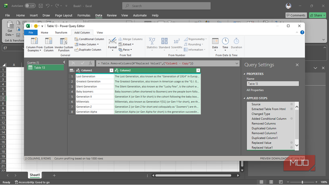The width and height of the screenshot is (329, 185).
Task: Open the Duration column tool
Action: pos(236,44)
